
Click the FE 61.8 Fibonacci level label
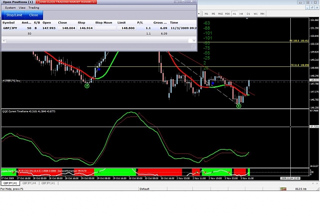point(300,65)
